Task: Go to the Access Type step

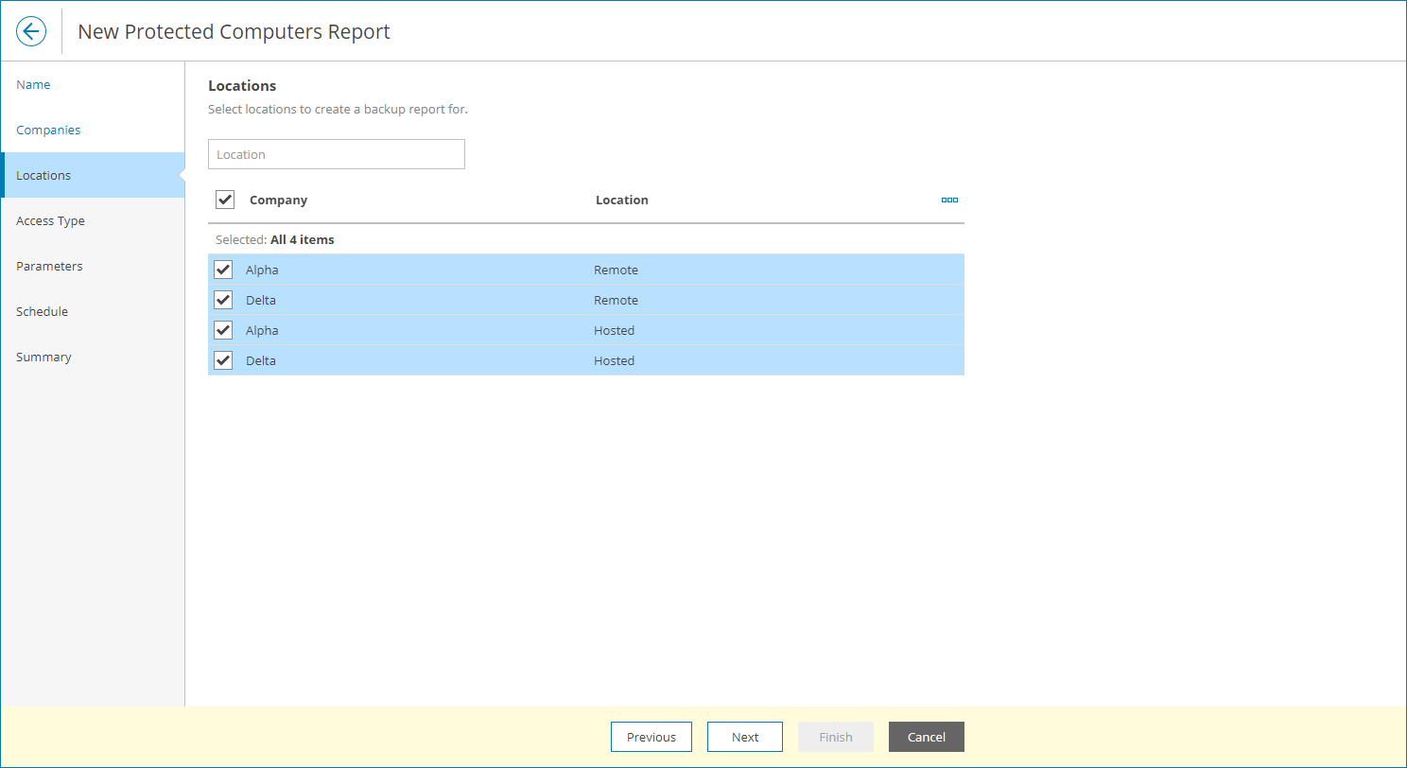Action: [x=93, y=220]
